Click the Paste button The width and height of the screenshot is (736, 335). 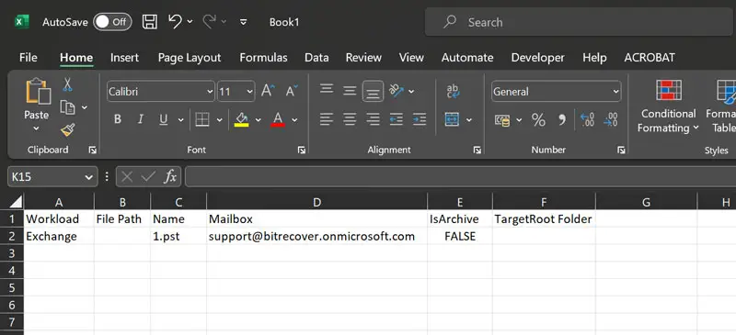point(37,106)
